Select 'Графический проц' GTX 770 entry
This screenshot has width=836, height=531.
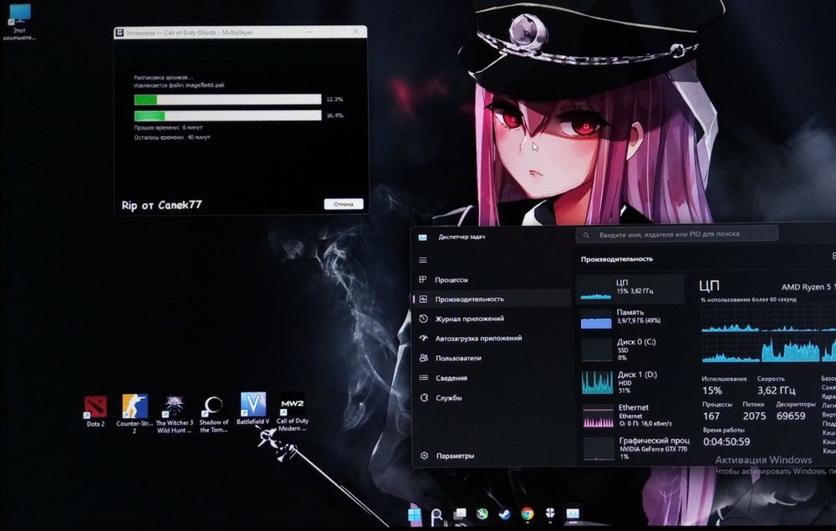(635, 448)
